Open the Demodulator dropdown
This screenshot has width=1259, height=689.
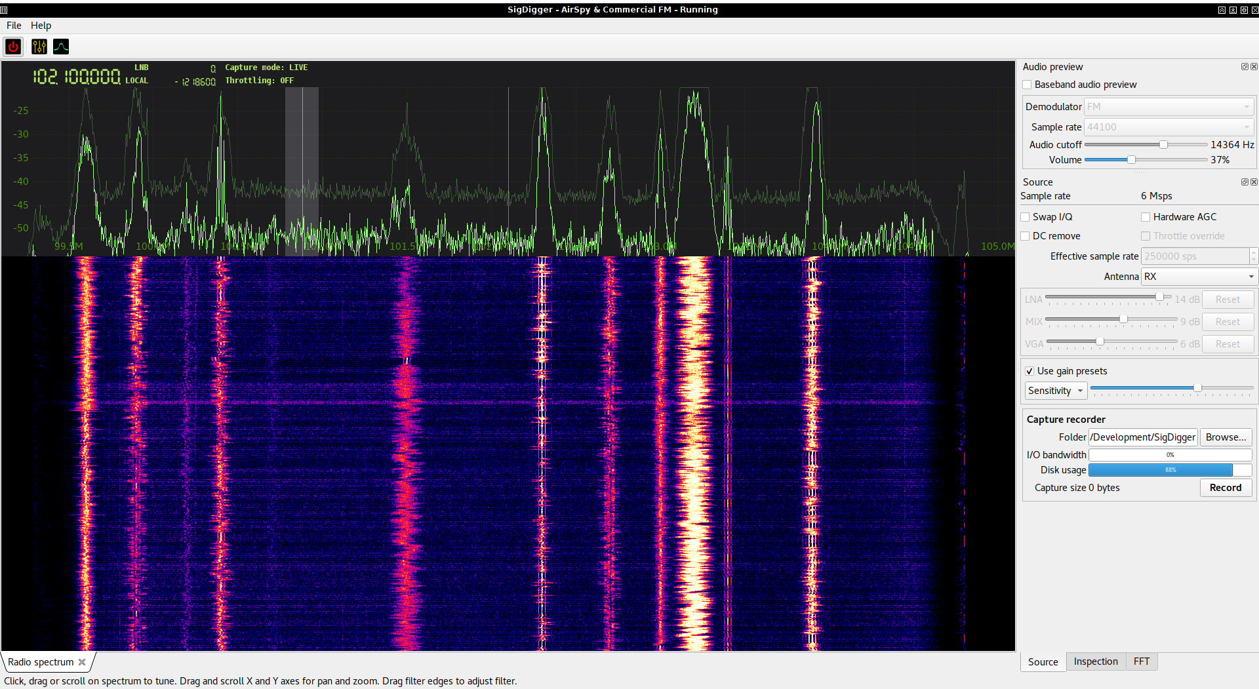pos(1169,107)
